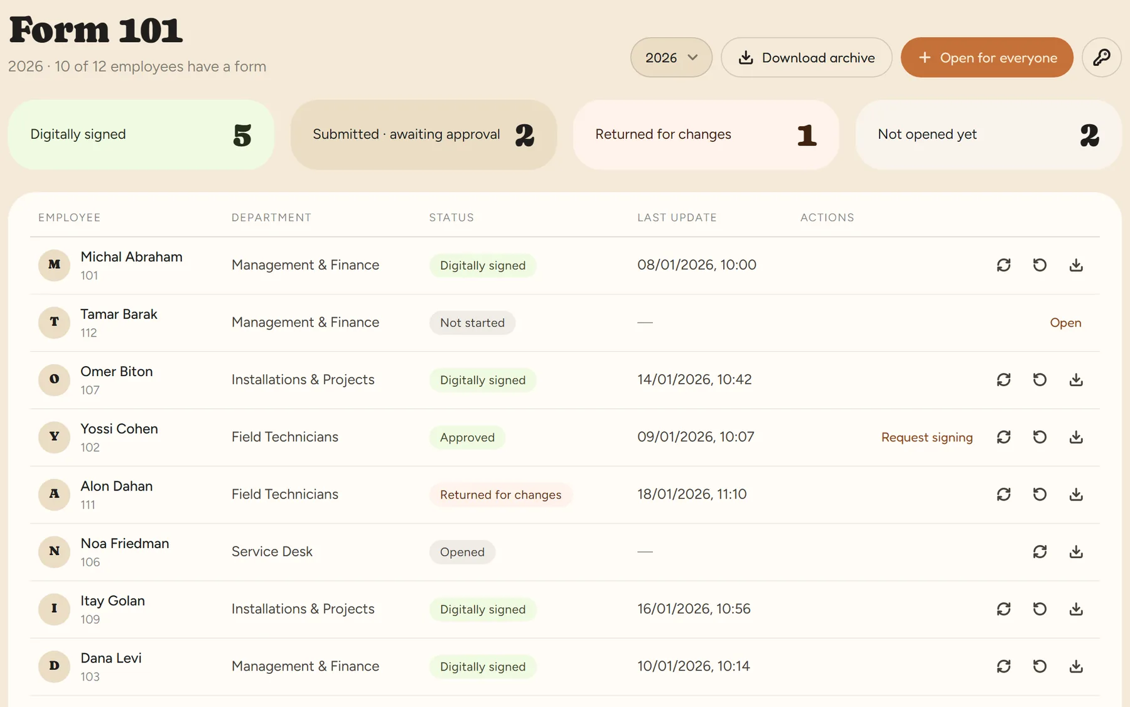Download Yossi Cohen's form
The width and height of the screenshot is (1130, 707).
click(x=1076, y=437)
